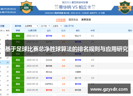This screenshot has height=96, width=133.
Task: Click the half-time 1:0 on 2020-09-14
Action: (93, 78)
